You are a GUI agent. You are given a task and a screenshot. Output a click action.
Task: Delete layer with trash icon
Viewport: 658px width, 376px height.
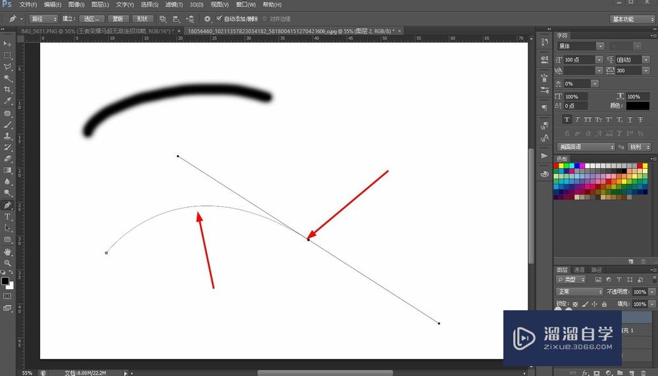[x=644, y=373]
